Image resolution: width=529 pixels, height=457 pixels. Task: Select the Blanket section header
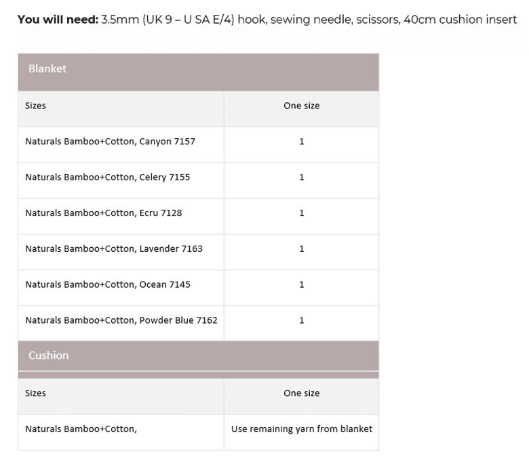[47, 69]
